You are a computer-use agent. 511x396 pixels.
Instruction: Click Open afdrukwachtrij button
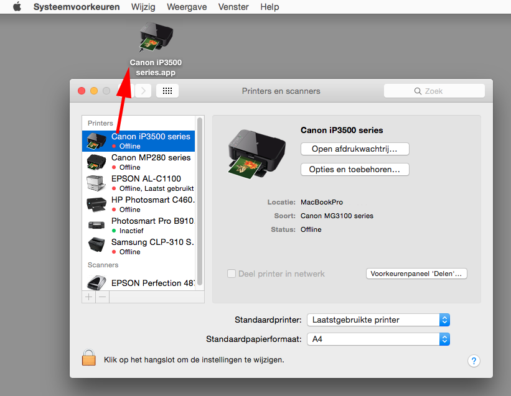(355, 149)
